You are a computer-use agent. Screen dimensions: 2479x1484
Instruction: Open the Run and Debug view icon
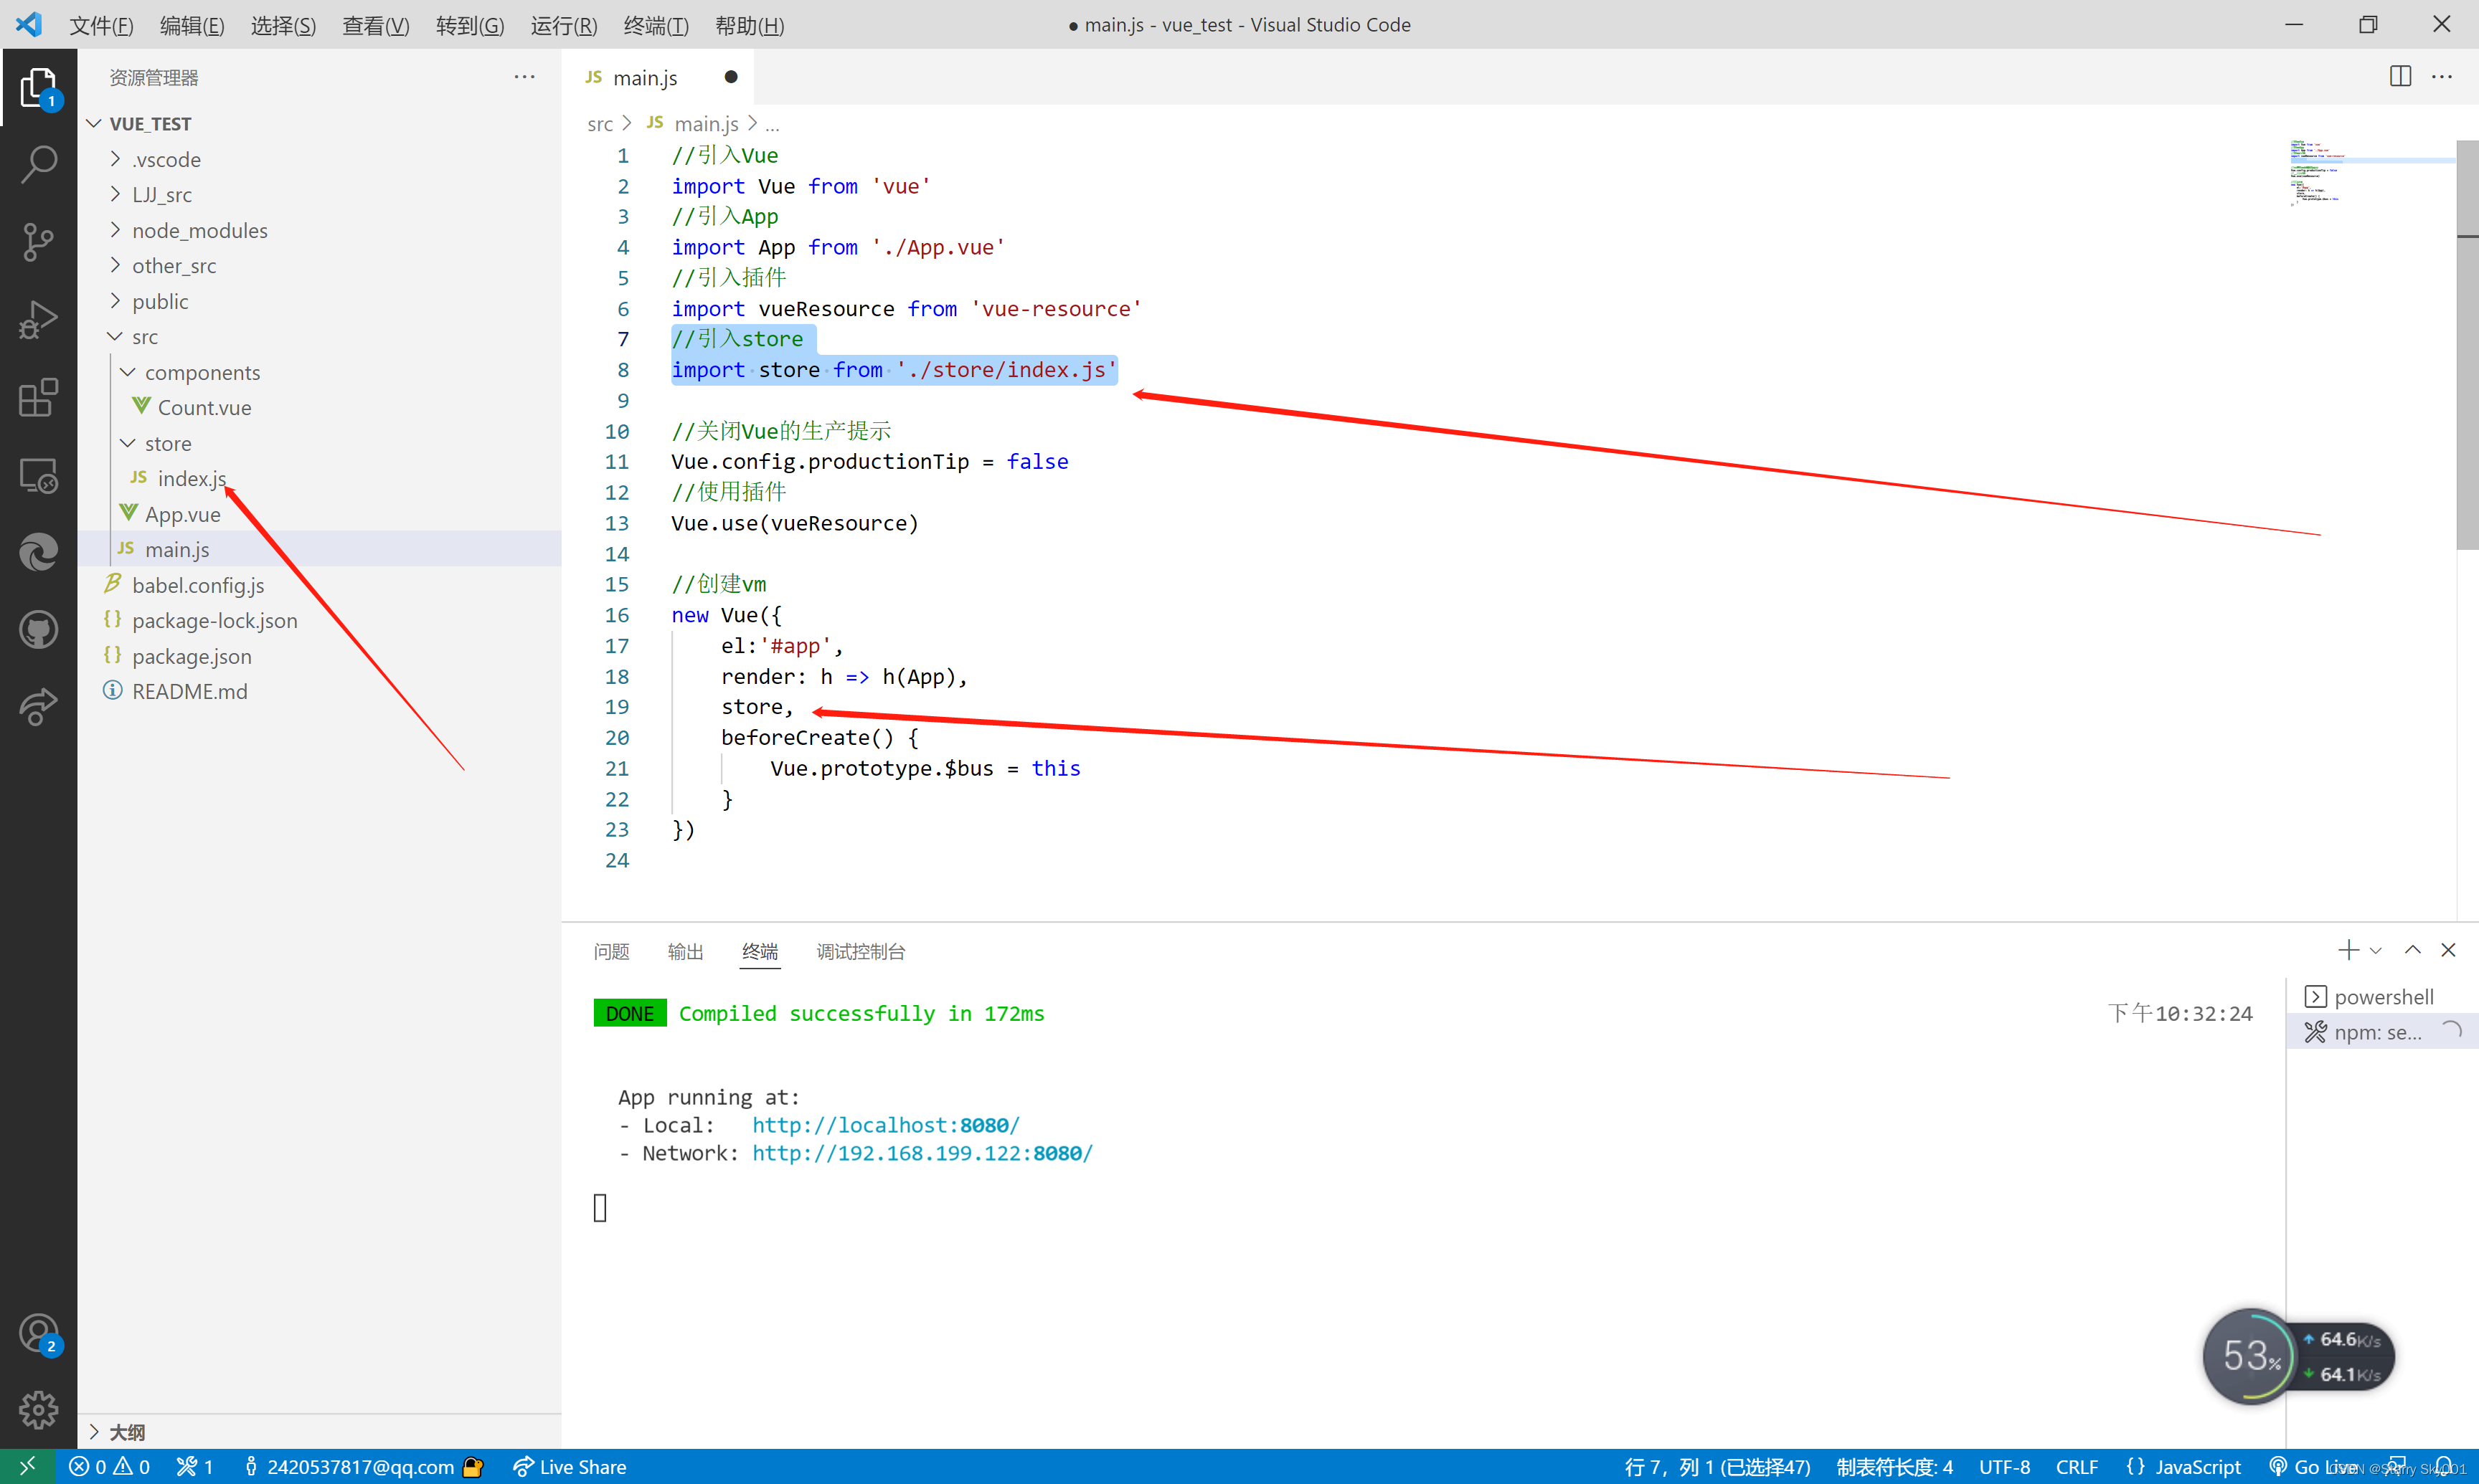click(x=38, y=320)
